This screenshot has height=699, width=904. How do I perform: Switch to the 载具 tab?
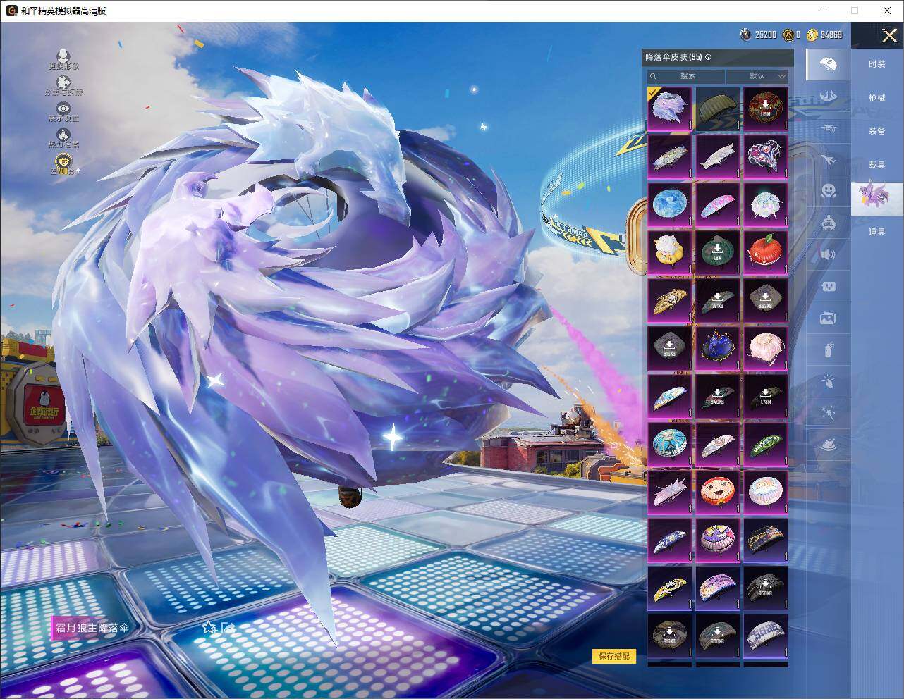tap(876, 165)
